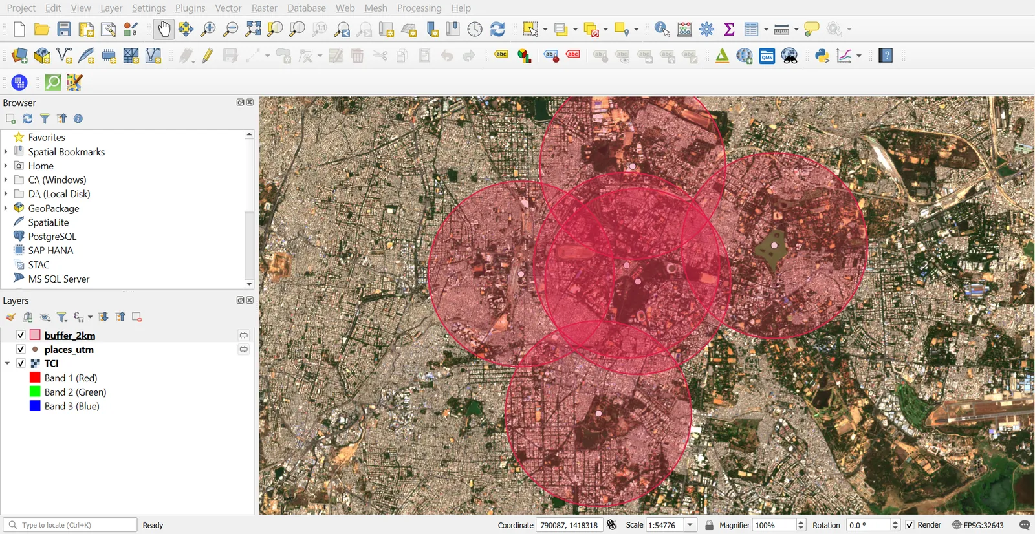Open the Measure tool dropdown arrow

click(796, 29)
